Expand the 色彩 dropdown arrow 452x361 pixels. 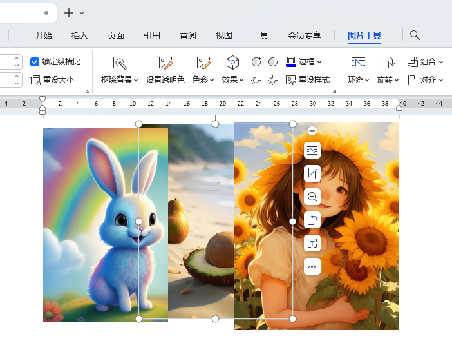[x=212, y=80]
